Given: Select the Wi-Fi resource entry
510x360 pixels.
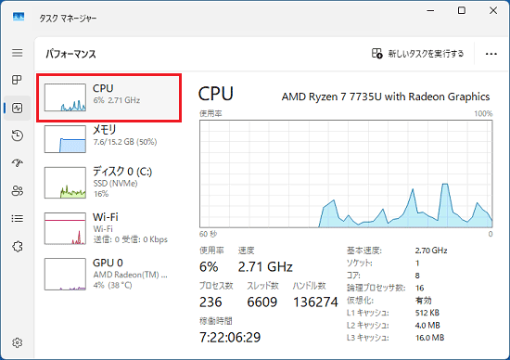Looking at the screenshot, I should (109, 228).
